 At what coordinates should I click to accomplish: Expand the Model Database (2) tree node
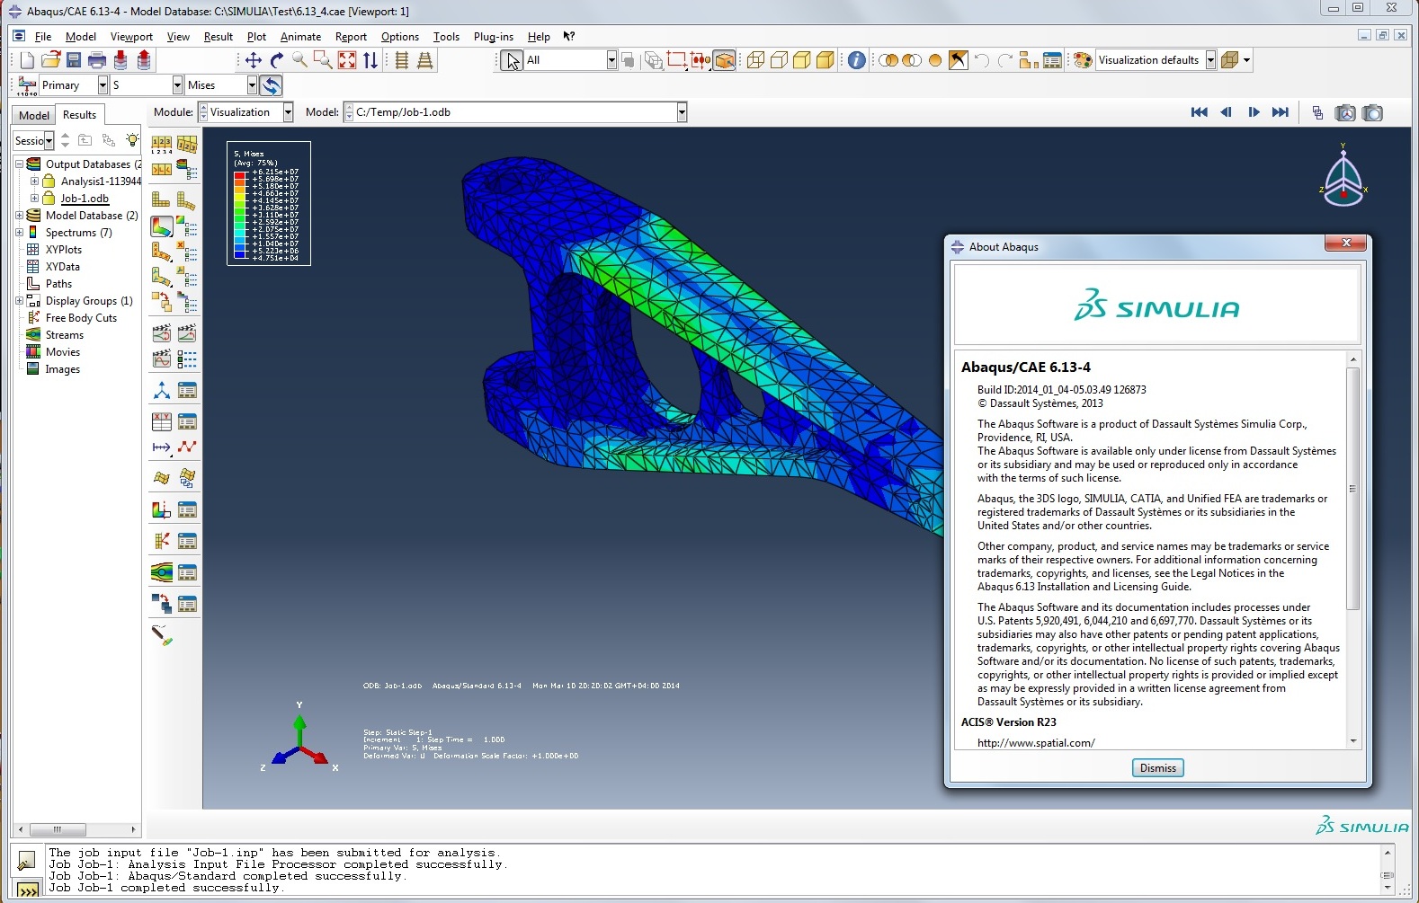pyautogui.click(x=19, y=216)
